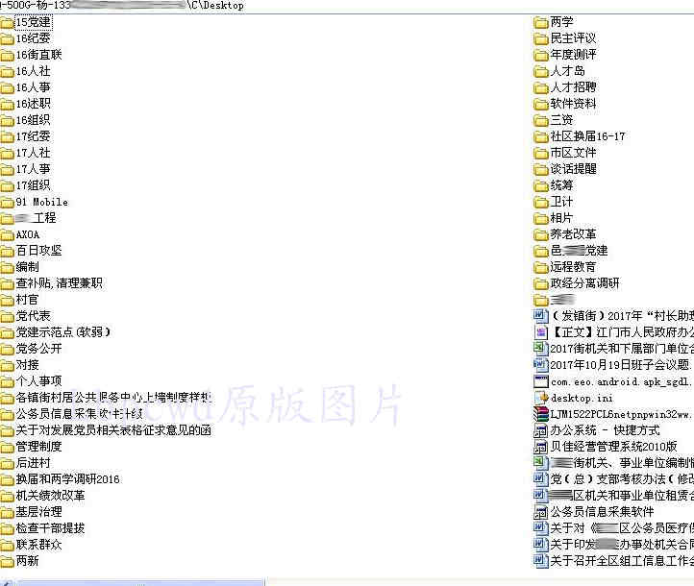Screen dimensions: 694x586
Task: Open the 管理制度 folder
Action: coord(38,447)
